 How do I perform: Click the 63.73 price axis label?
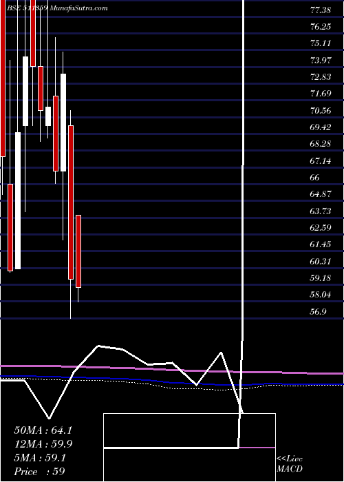click(x=321, y=211)
